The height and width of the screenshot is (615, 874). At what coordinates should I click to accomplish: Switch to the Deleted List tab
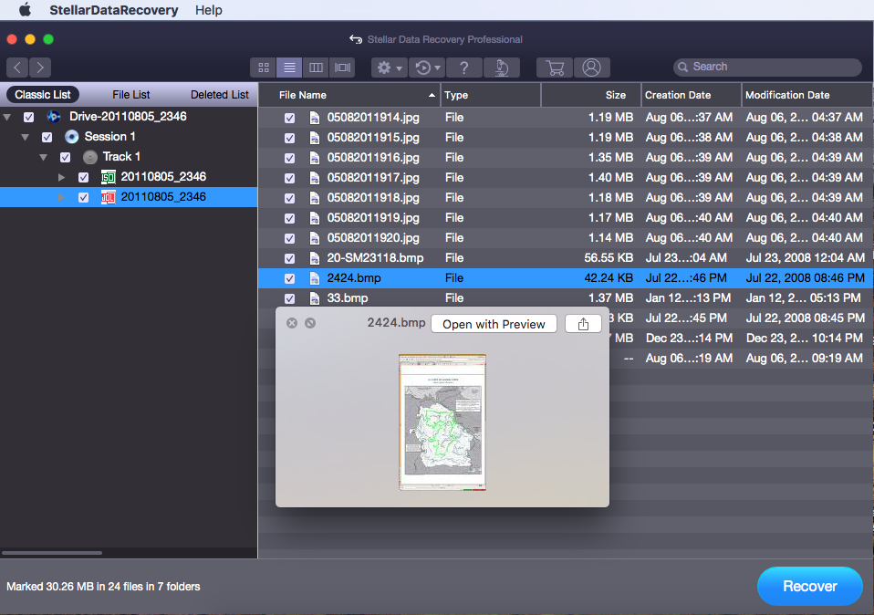pyautogui.click(x=220, y=94)
